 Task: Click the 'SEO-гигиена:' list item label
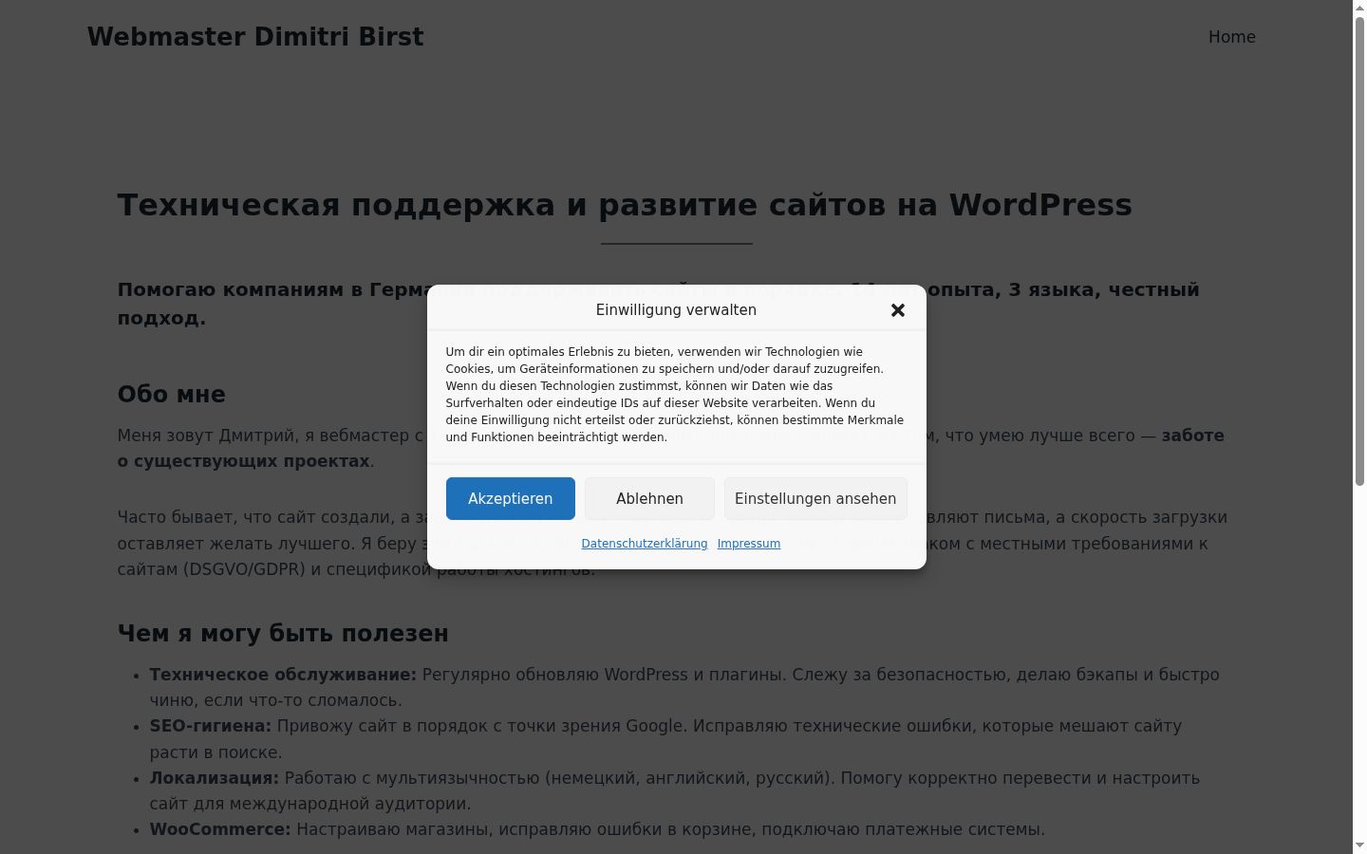click(x=211, y=726)
